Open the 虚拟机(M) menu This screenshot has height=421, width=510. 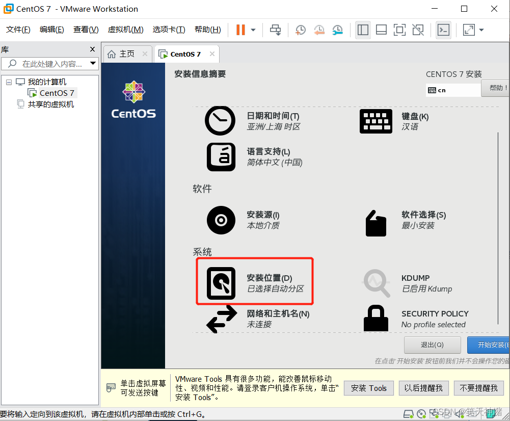pyautogui.click(x=125, y=30)
